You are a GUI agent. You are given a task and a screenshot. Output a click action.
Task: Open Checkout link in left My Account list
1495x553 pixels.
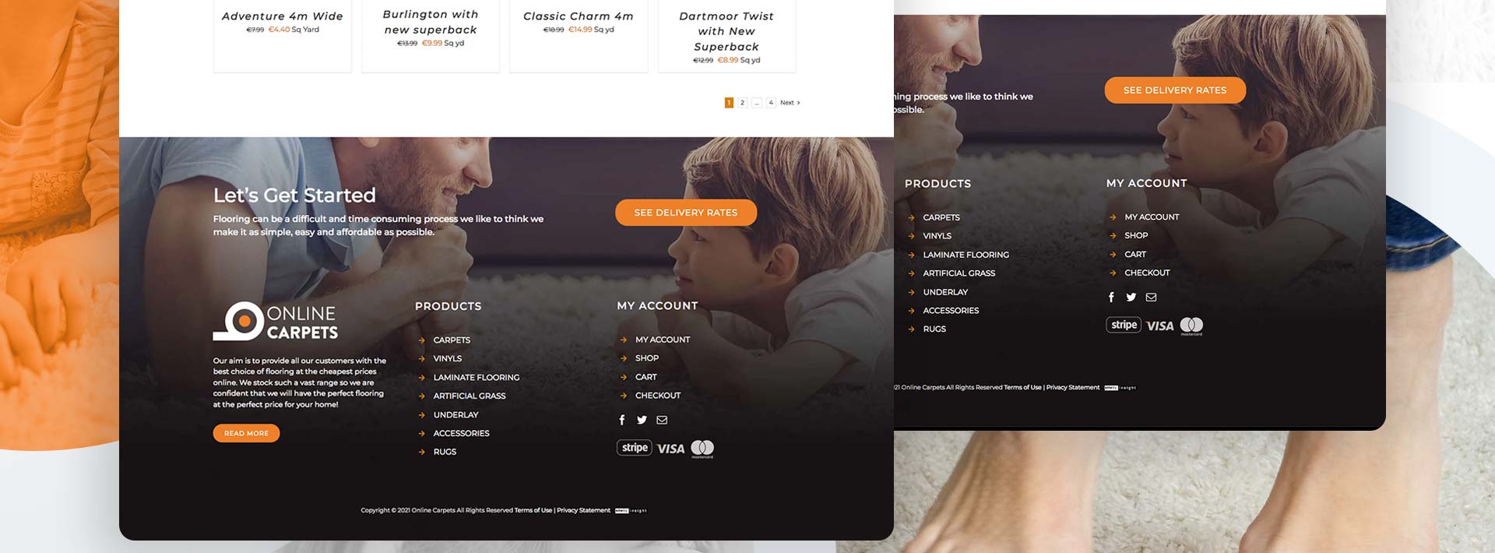tap(658, 396)
